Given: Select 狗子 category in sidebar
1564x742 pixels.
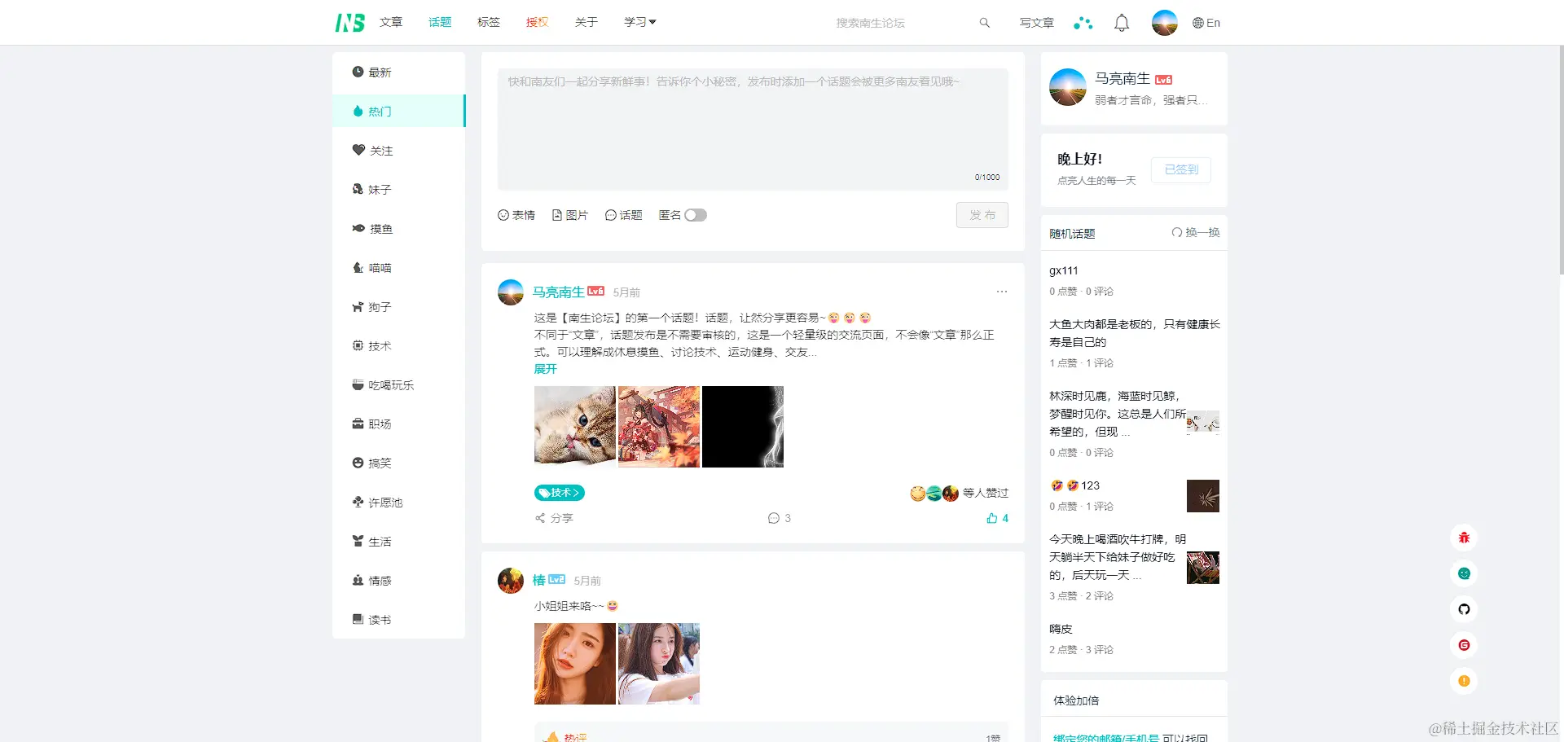Looking at the screenshot, I should tap(399, 307).
